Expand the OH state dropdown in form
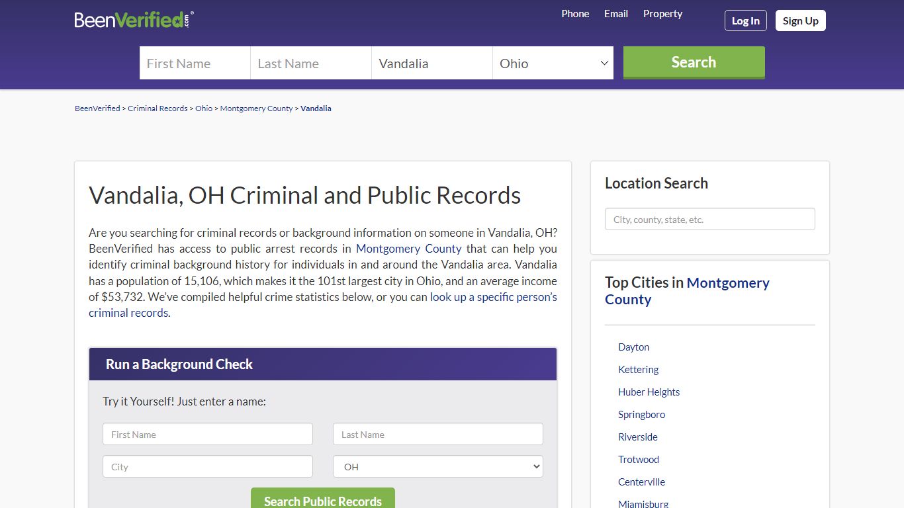Image resolution: width=904 pixels, height=508 pixels. [x=438, y=466]
